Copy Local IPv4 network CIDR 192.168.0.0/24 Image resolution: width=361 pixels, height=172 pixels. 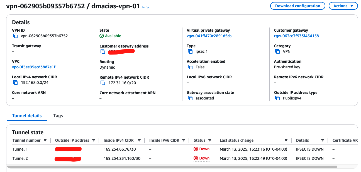[x=15, y=83]
